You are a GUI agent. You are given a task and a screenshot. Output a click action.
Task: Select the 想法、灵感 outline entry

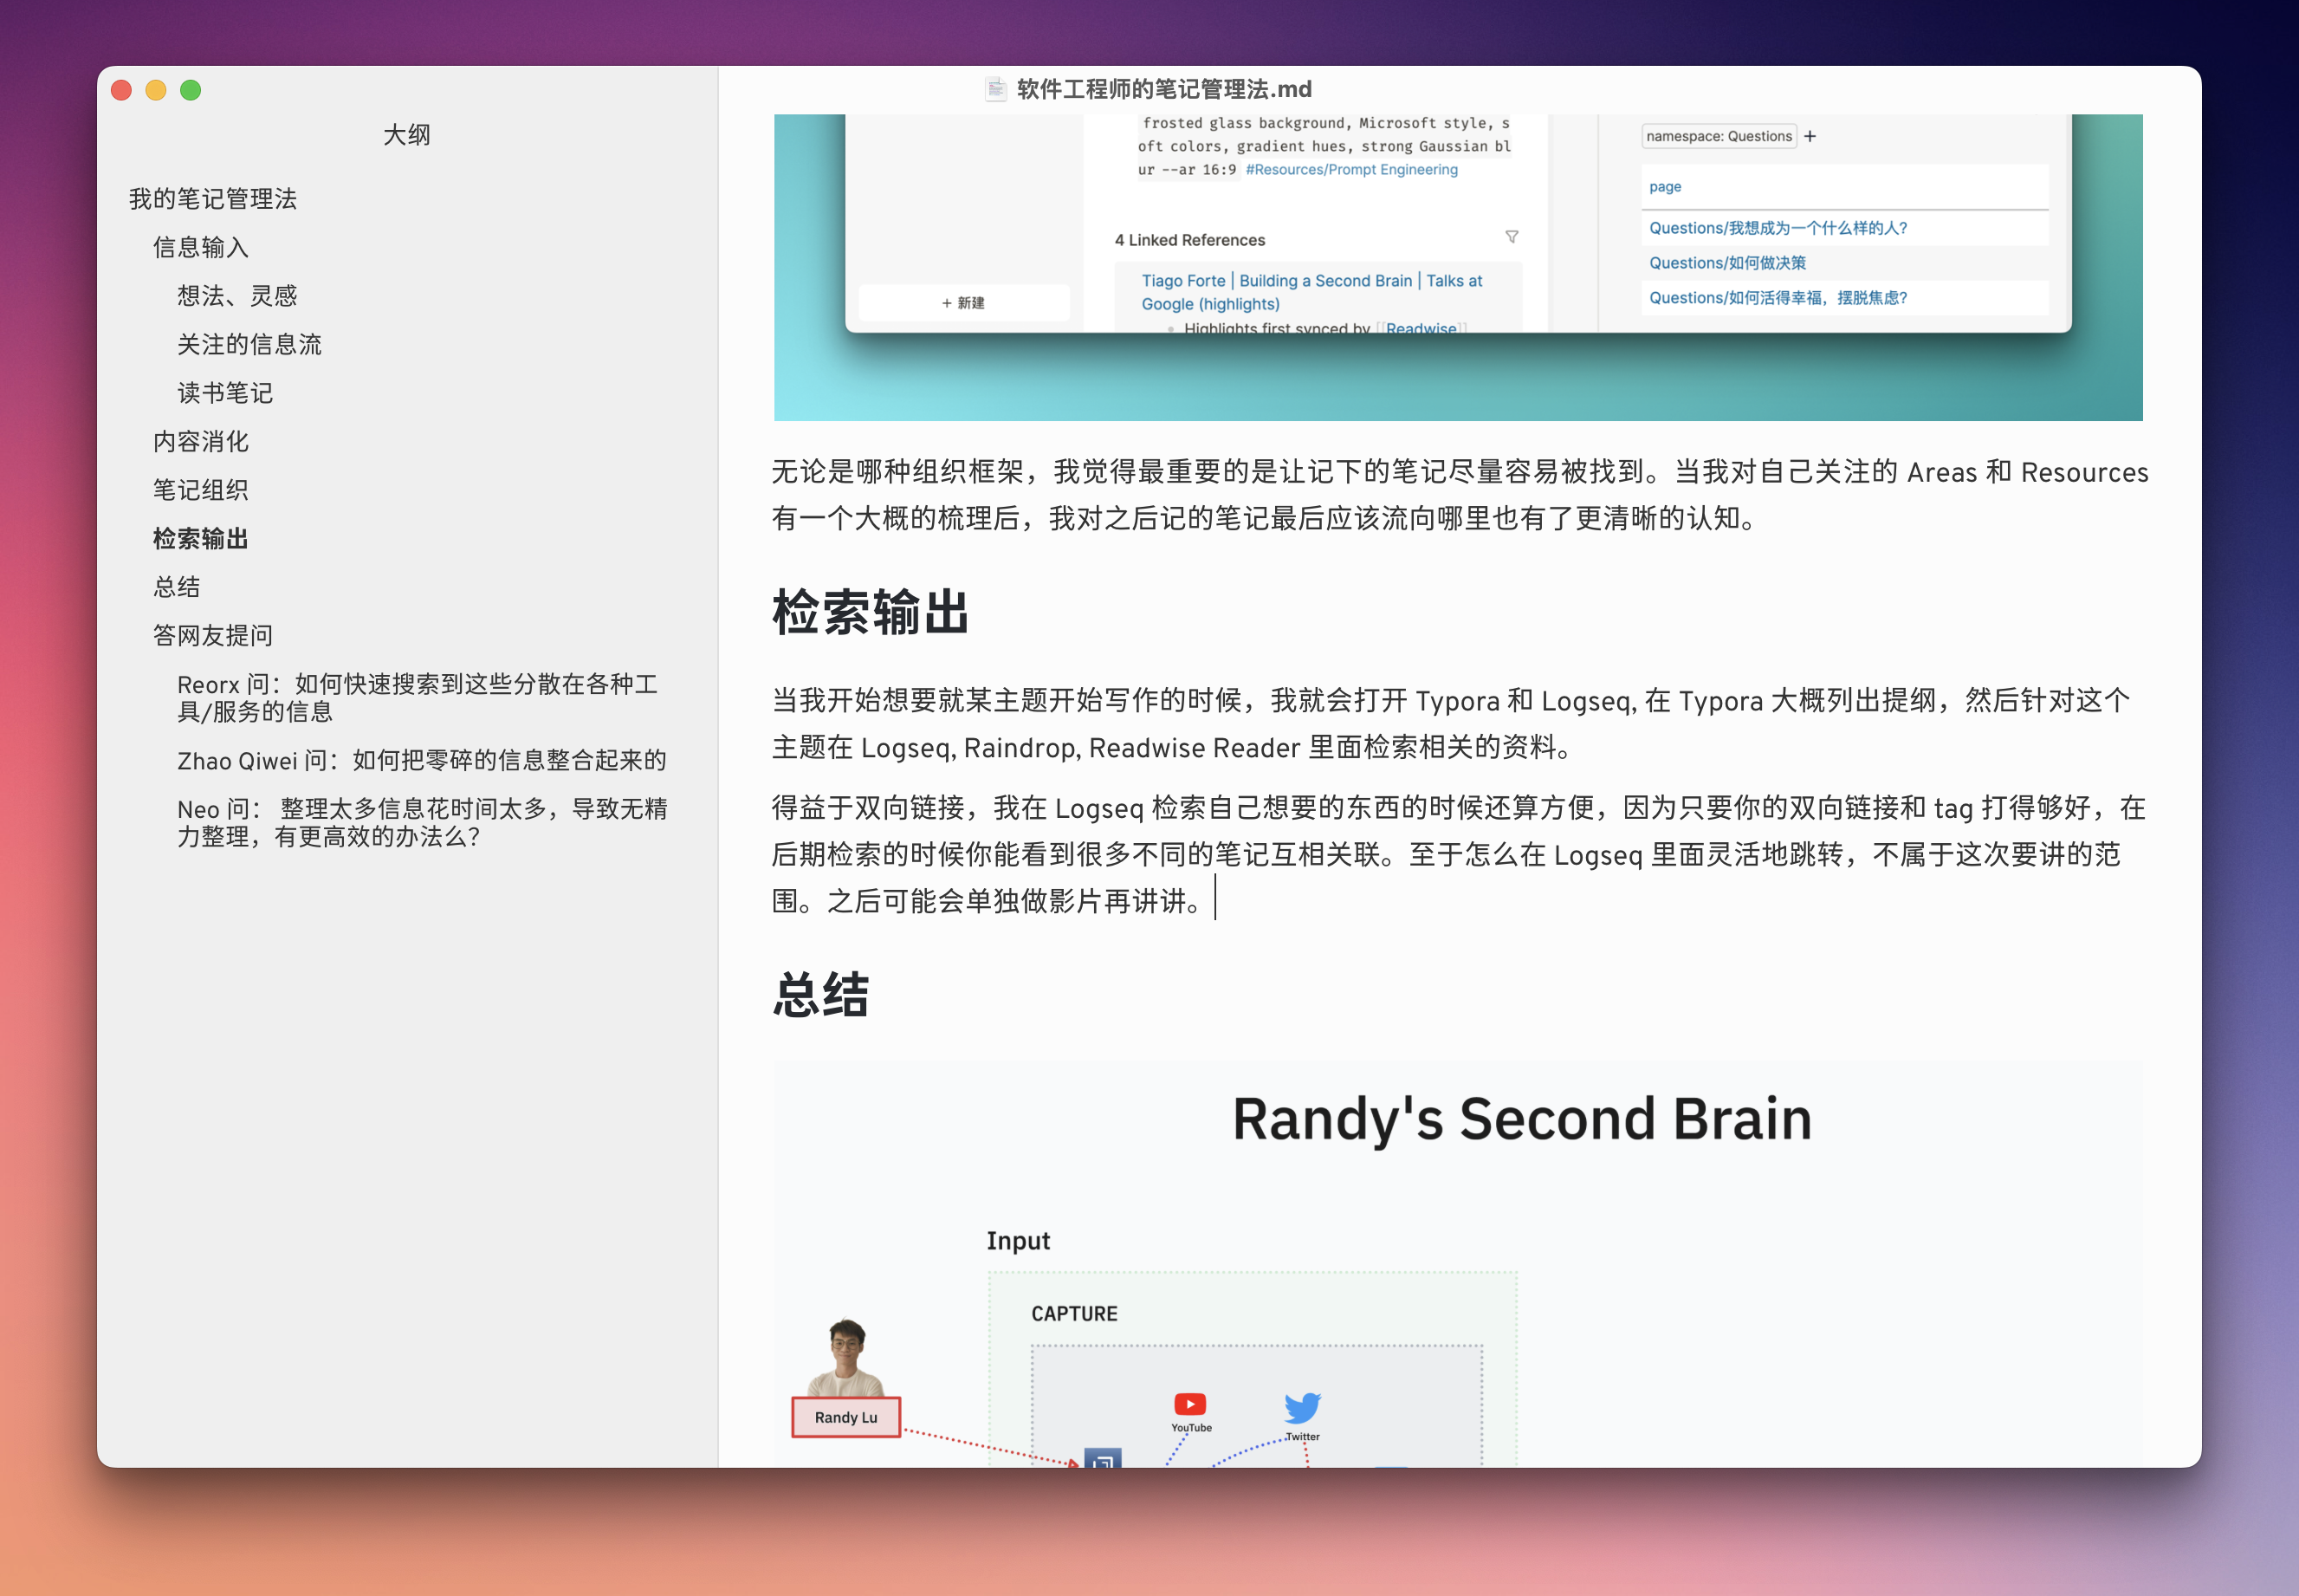pyautogui.click(x=238, y=296)
